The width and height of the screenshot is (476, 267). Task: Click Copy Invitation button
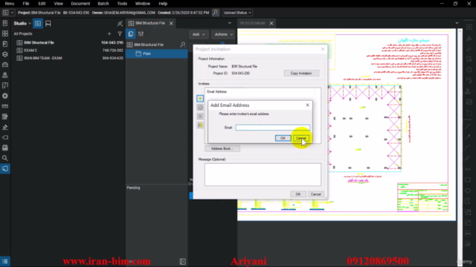[301, 73]
